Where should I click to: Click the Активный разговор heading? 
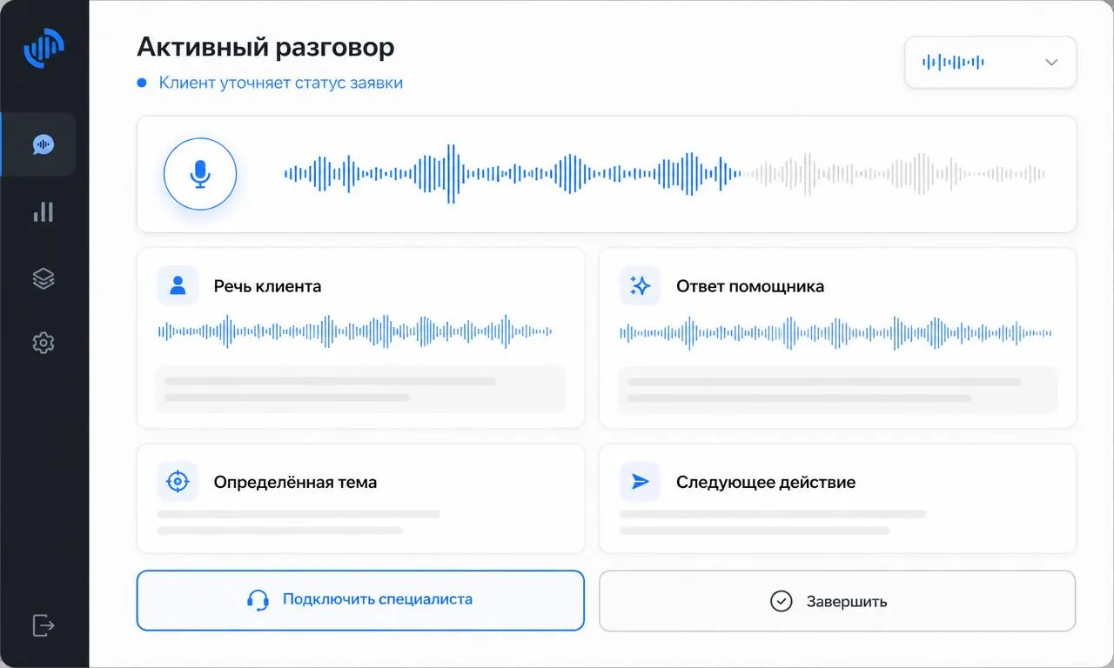pyautogui.click(x=265, y=47)
